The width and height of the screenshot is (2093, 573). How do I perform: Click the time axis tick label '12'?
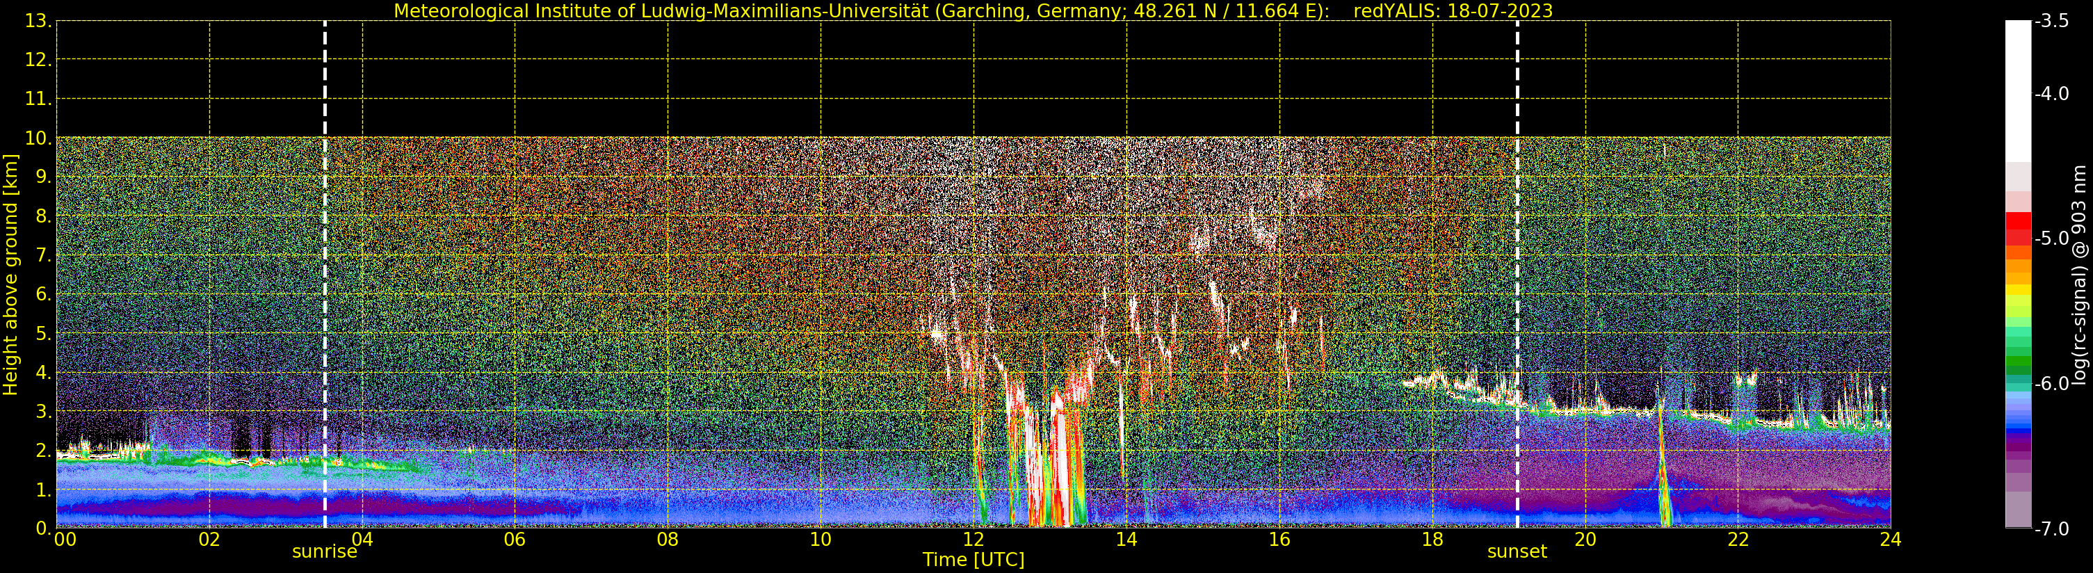[973, 540]
